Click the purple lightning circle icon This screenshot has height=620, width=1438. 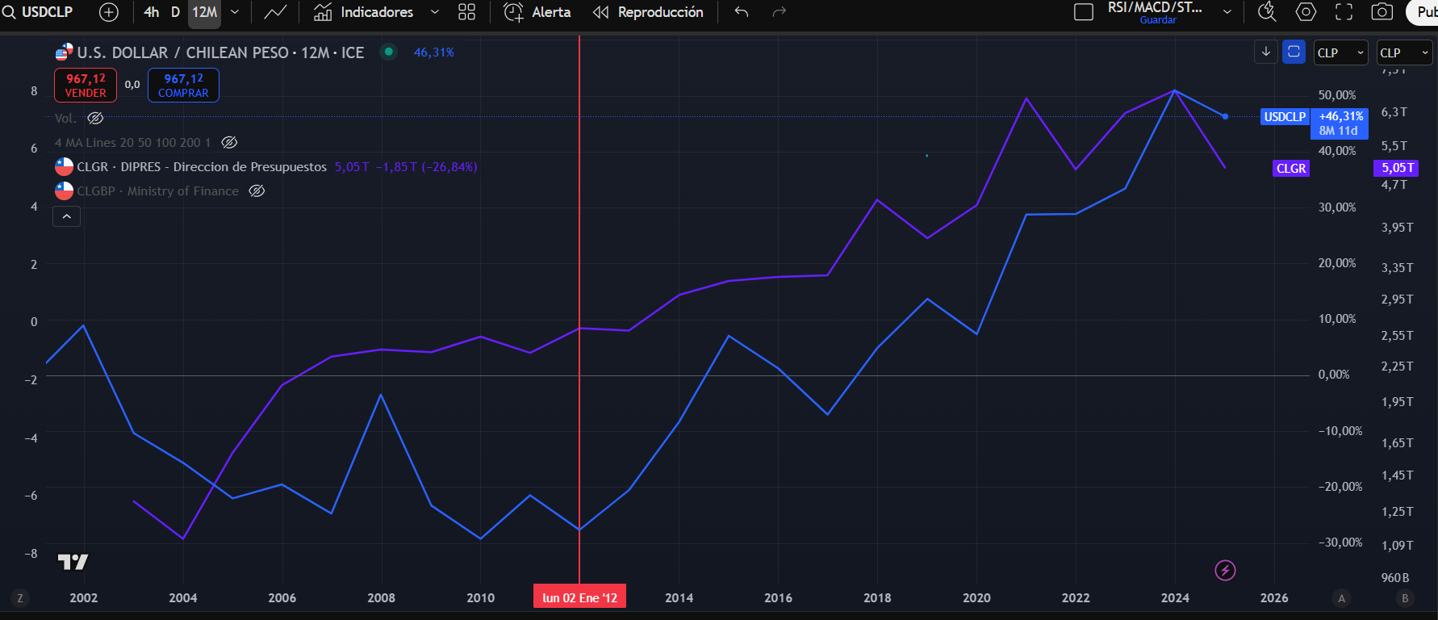[1225, 571]
